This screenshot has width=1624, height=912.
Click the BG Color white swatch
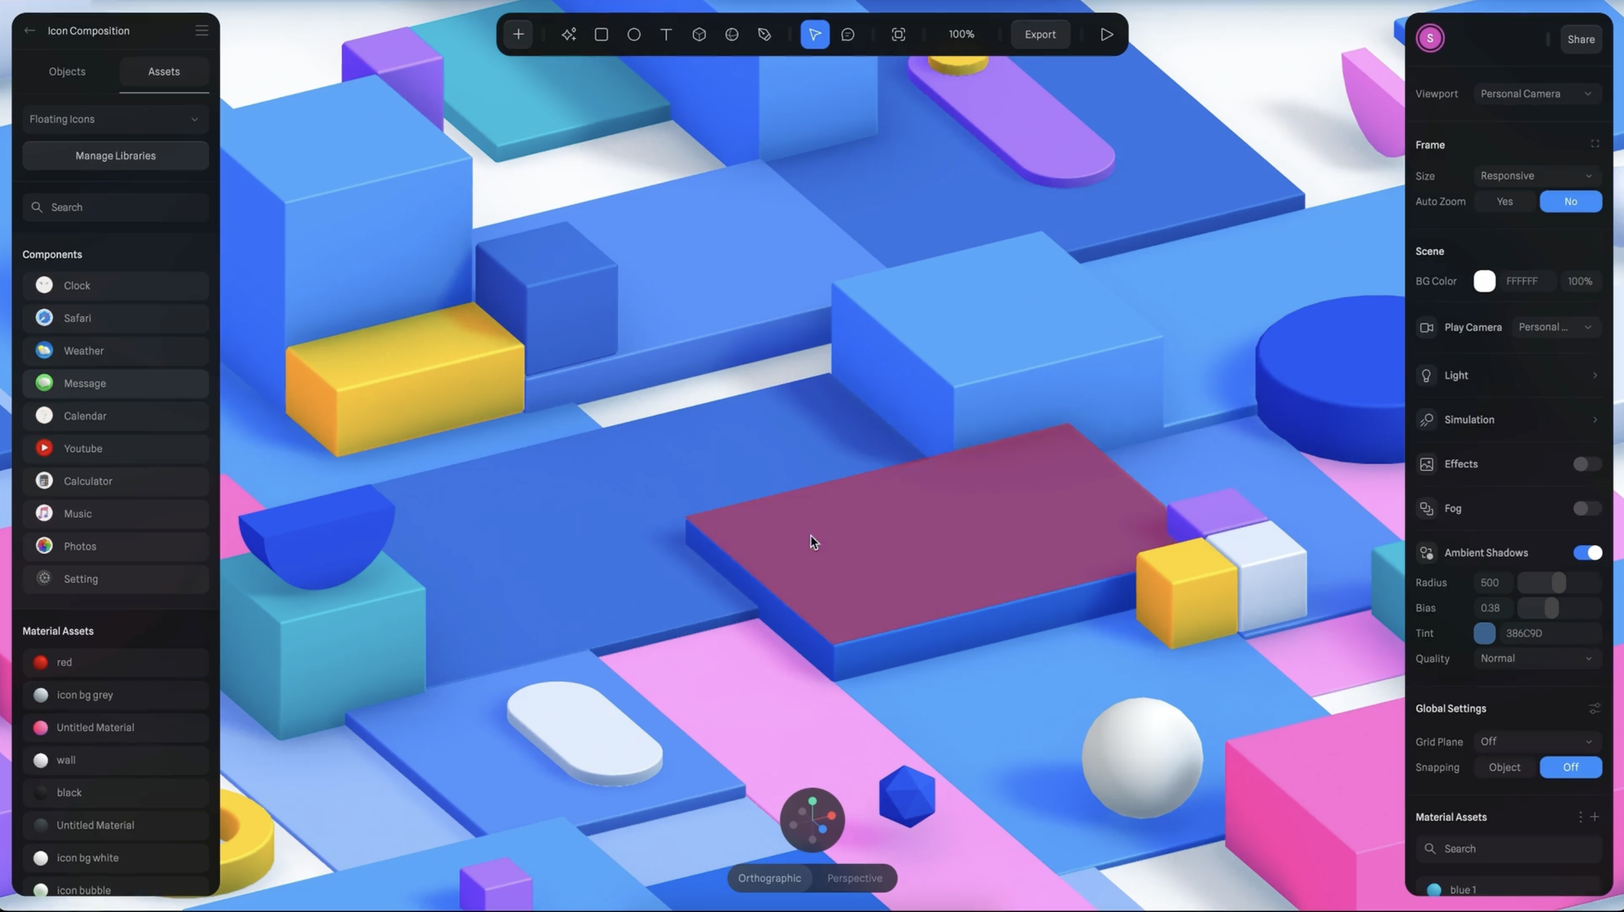pos(1484,281)
